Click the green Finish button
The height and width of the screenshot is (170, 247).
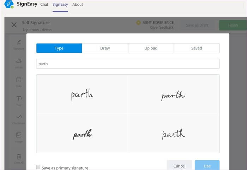pyautogui.click(x=233, y=25)
